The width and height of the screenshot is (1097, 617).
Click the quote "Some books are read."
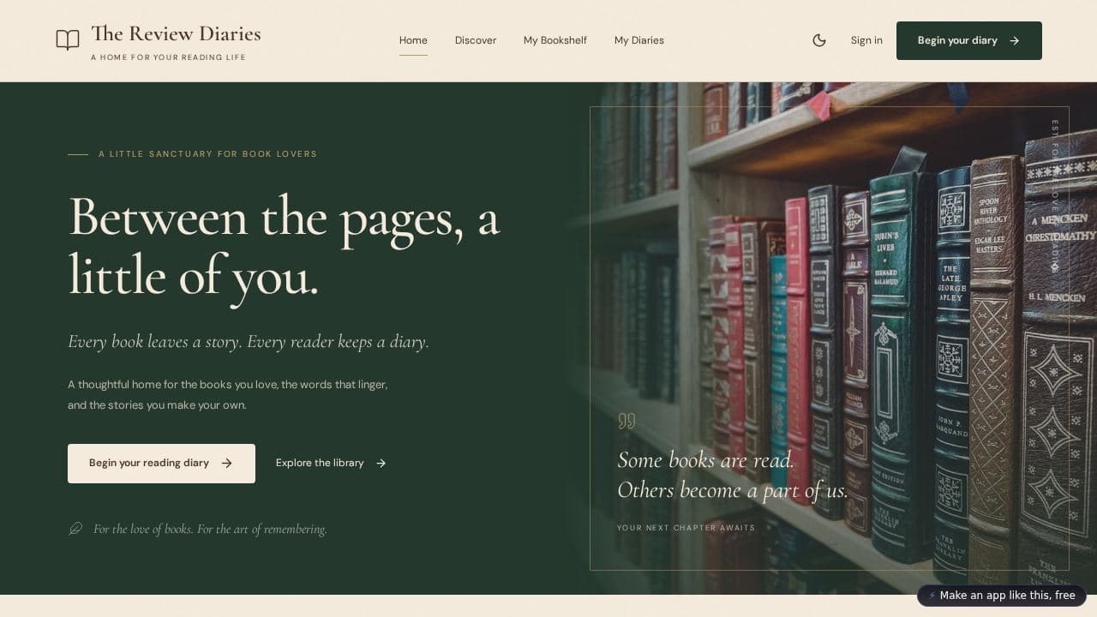pyautogui.click(x=705, y=460)
